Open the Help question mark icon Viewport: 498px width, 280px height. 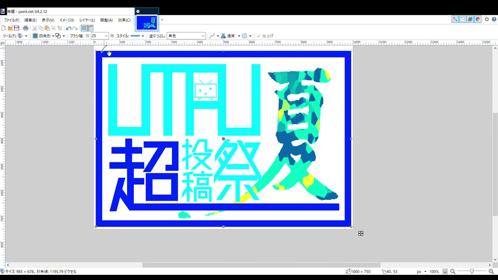point(494,19)
